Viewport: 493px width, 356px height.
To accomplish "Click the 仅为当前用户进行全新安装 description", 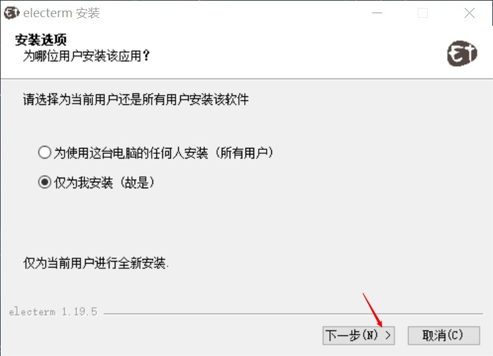I will pyautogui.click(x=96, y=263).
